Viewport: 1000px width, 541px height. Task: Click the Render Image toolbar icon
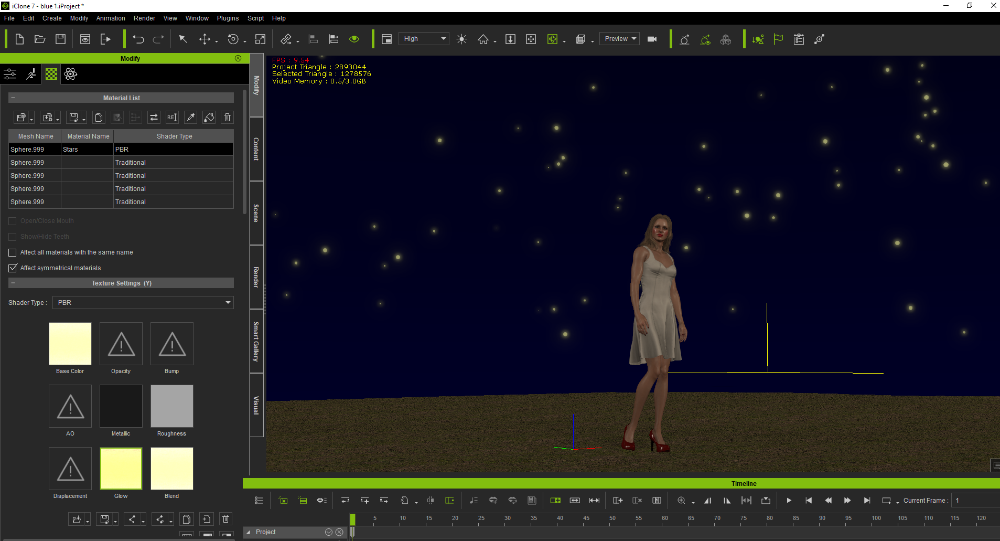tap(85, 39)
